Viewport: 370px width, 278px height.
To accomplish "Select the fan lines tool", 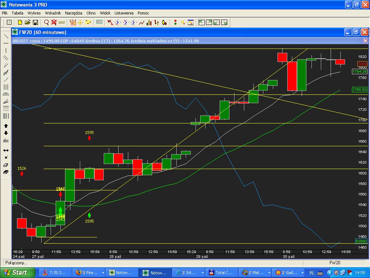I will click(6, 101).
